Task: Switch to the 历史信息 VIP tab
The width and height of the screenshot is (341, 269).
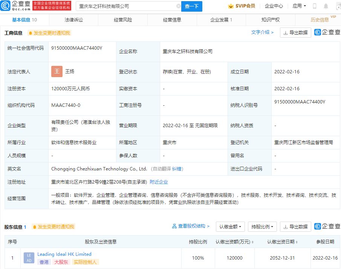Action: click(320, 20)
